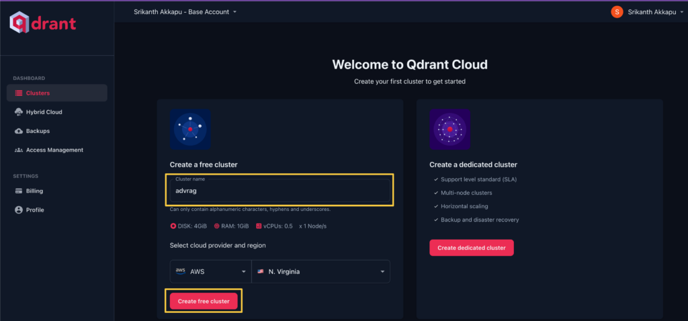
Task: Click the alphanumeric characters hint text
Action: tap(250, 209)
